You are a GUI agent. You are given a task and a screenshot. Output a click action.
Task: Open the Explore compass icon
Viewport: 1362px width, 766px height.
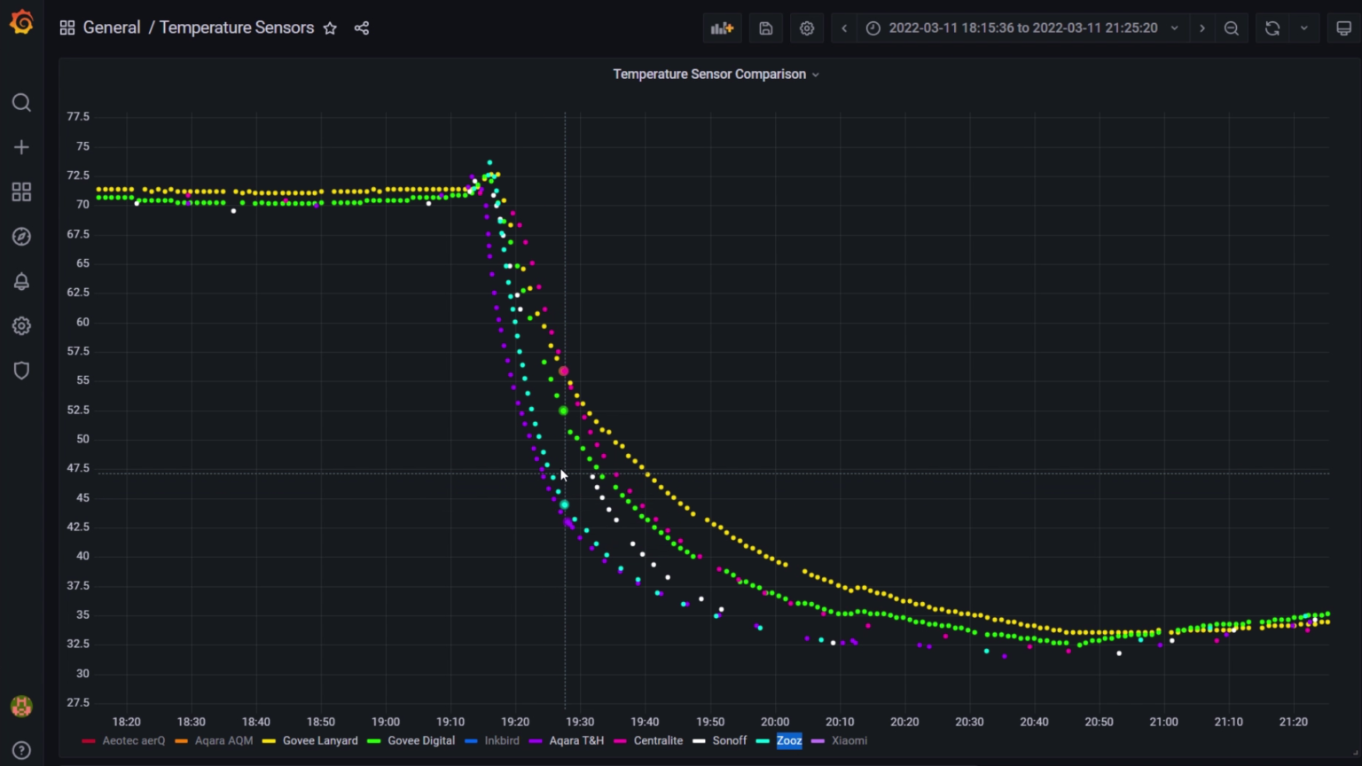21,237
